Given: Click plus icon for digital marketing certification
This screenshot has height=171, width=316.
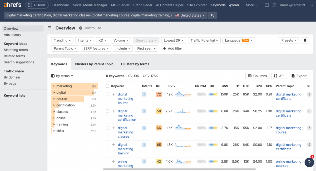Looking at the screenshot, I should coord(113,111).
